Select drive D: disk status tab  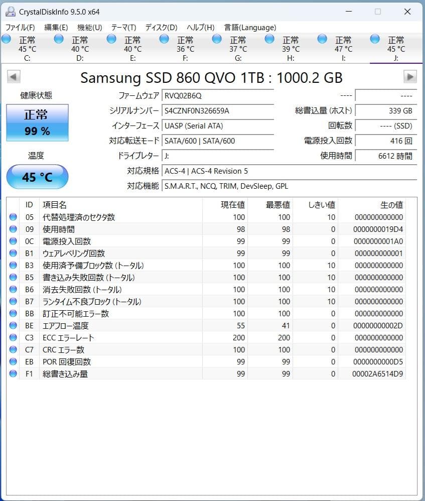tap(79, 49)
